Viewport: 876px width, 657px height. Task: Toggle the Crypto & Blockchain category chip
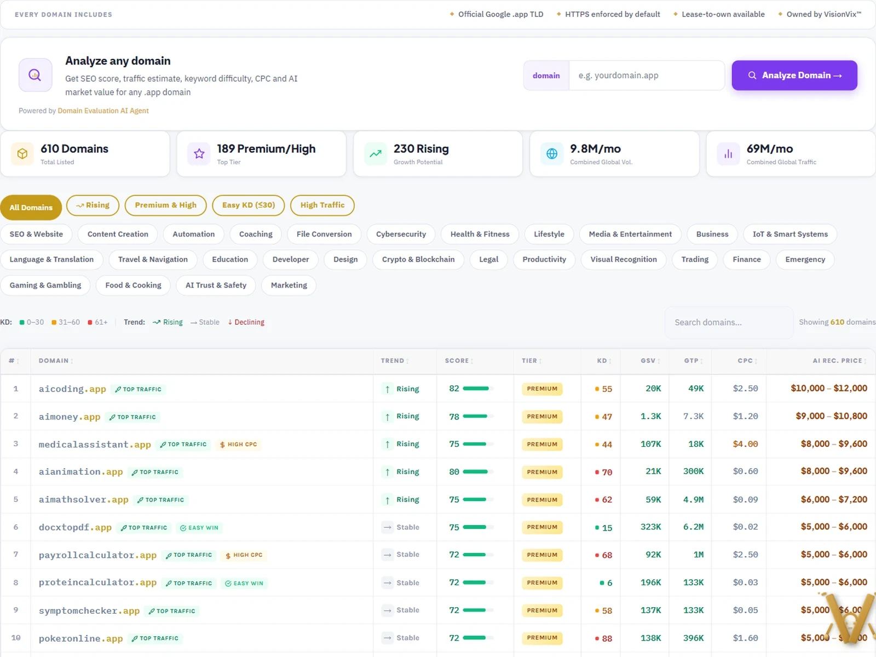click(418, 260)
